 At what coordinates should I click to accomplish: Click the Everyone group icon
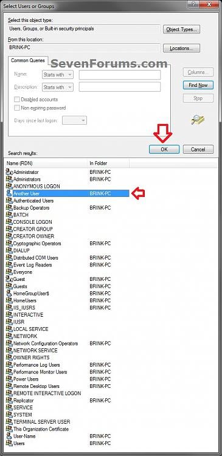point(9,272)
